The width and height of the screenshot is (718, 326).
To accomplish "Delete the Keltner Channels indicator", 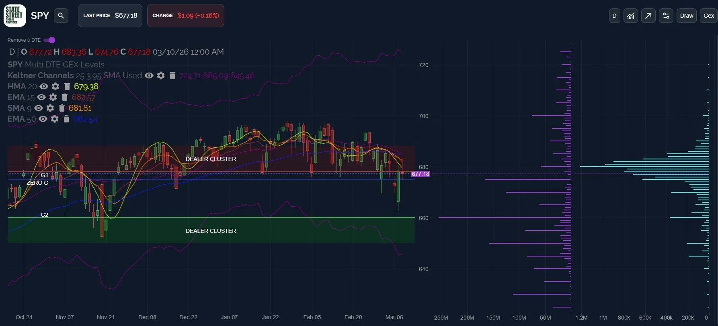I will click(x=172, y=75).
